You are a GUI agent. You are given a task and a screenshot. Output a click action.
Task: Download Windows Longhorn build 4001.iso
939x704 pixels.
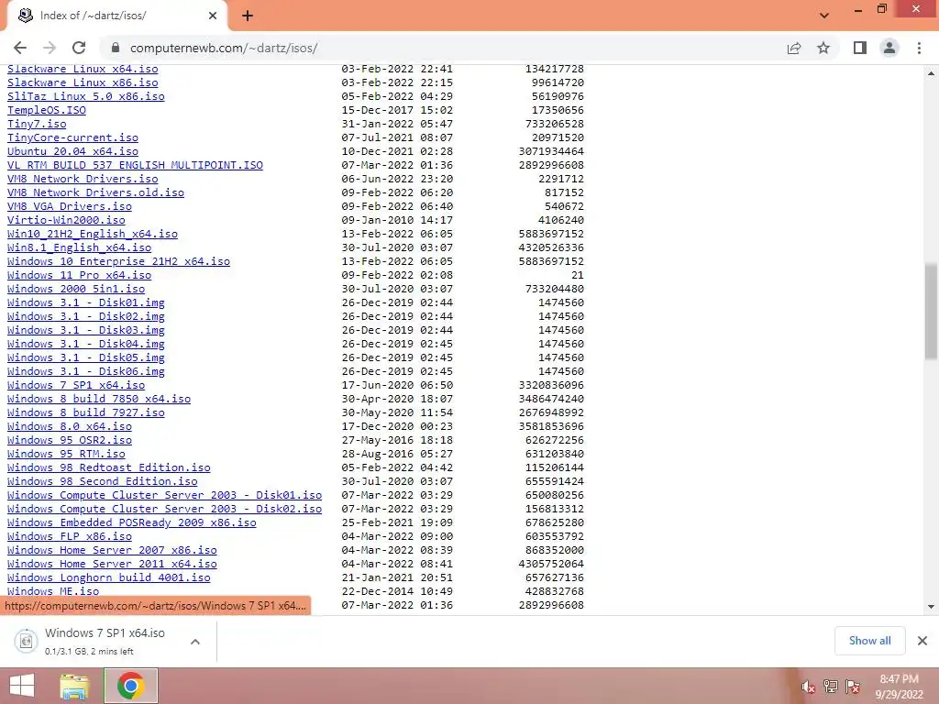pos(109,578)
